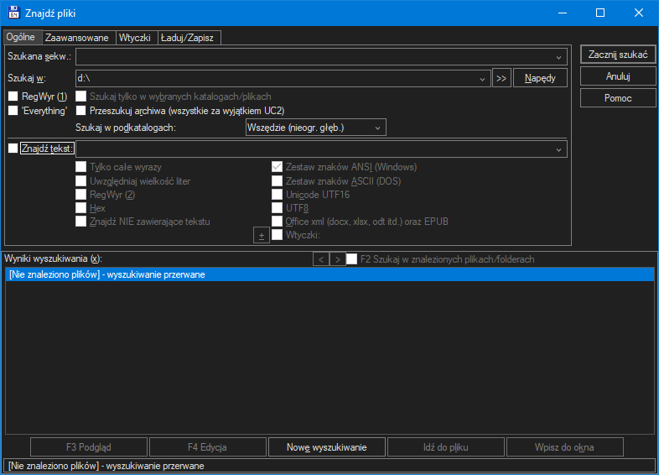Image resolution: width=659 pixels, height=475 pixels.
Task: Click the Wyniki wyszukiwania (x) label
Action: tap(53, 258)
